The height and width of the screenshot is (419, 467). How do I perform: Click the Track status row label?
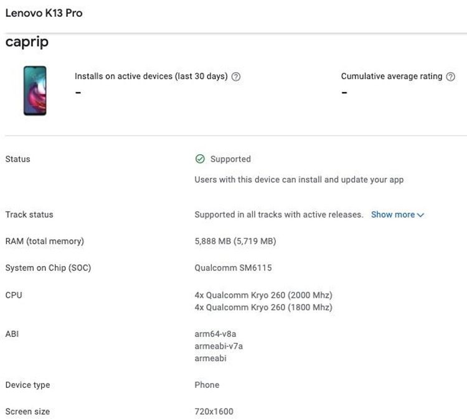click(29, 214)
